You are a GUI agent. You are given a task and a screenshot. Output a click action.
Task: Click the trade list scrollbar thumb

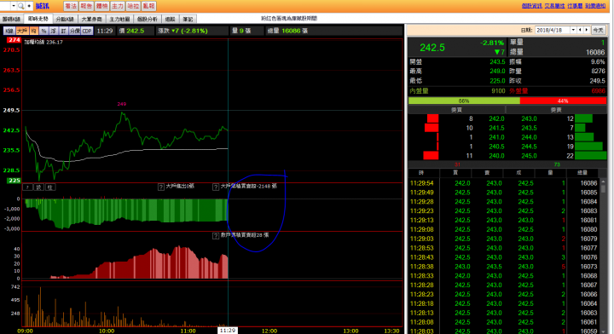coord(603,188)
